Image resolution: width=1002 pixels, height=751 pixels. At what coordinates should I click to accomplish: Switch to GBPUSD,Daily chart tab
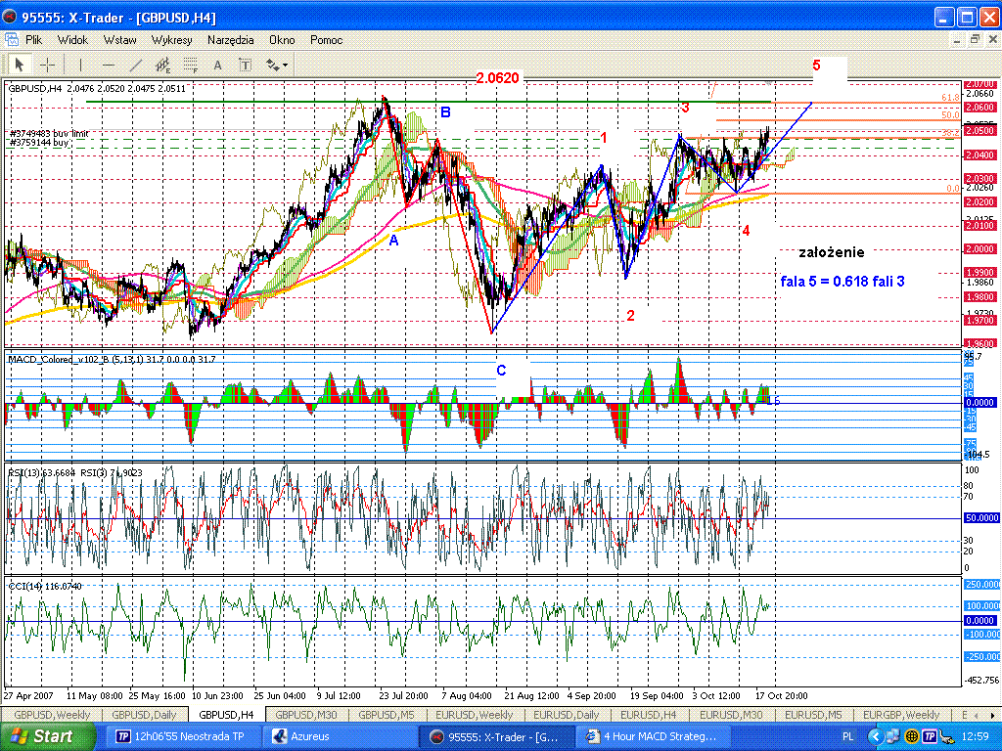click(x=144, y=715)
